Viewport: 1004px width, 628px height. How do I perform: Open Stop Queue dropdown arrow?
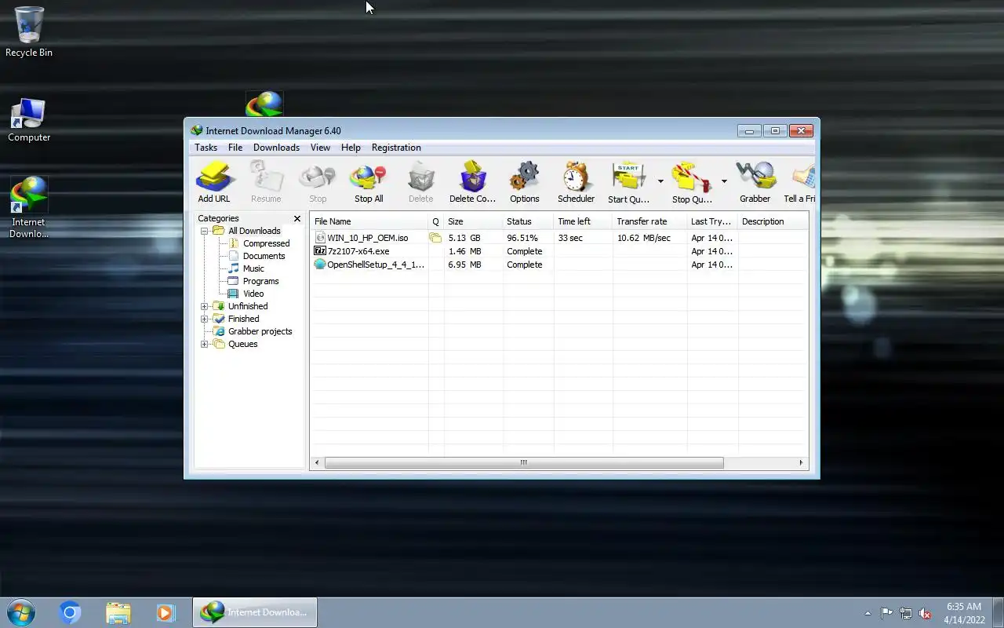pyautogui.click(x=724, y=181)
